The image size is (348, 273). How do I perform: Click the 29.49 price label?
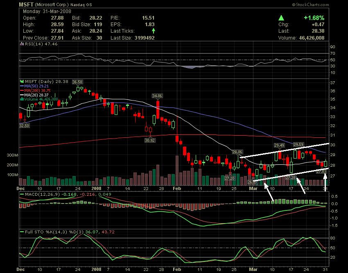pyautogui.click(x=279, y=145)
